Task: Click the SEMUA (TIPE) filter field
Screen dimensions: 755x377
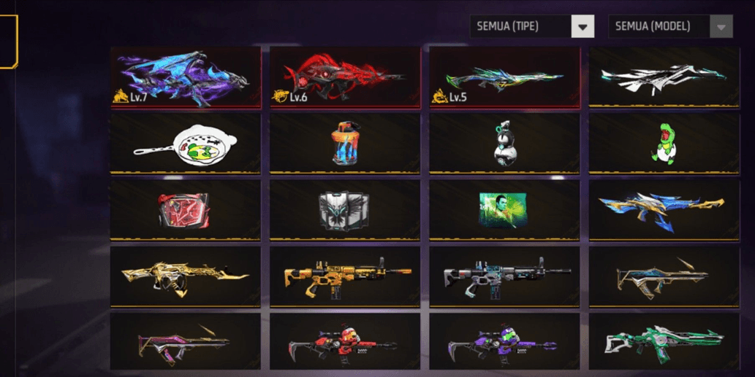Action: pyautogui.click(x=532, y=26)
